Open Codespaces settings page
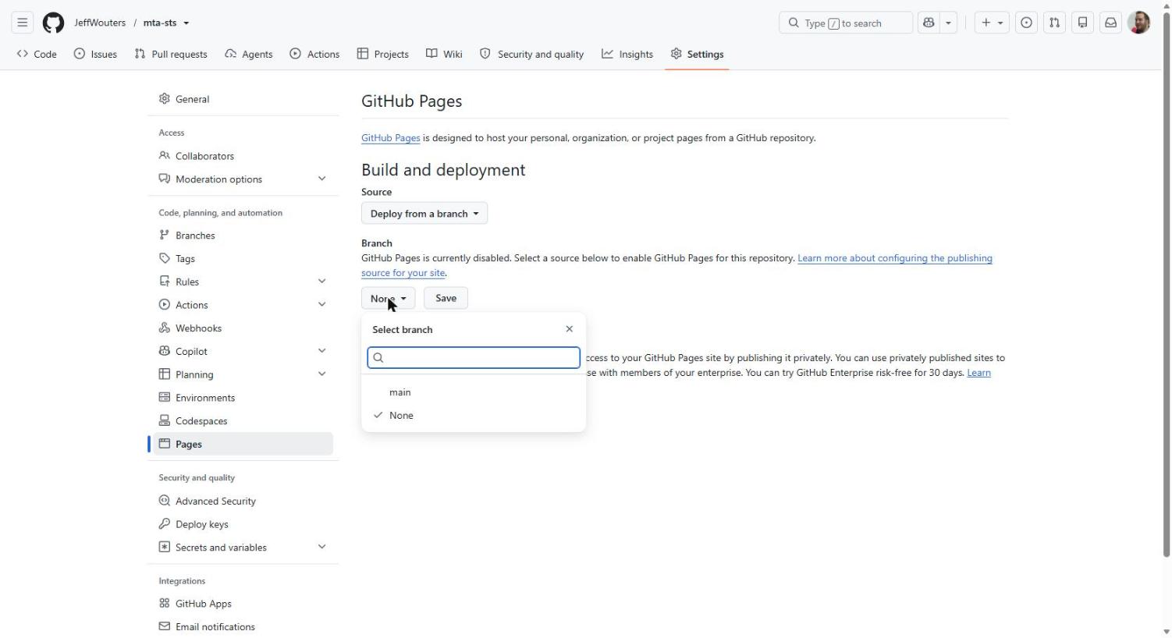Viewport: 1172px width, 638px height. 243,421
